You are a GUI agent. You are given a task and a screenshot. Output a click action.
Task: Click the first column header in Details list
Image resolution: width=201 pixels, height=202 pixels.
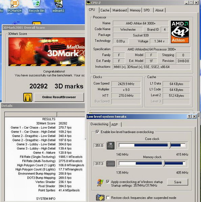[x=31, y=114]
